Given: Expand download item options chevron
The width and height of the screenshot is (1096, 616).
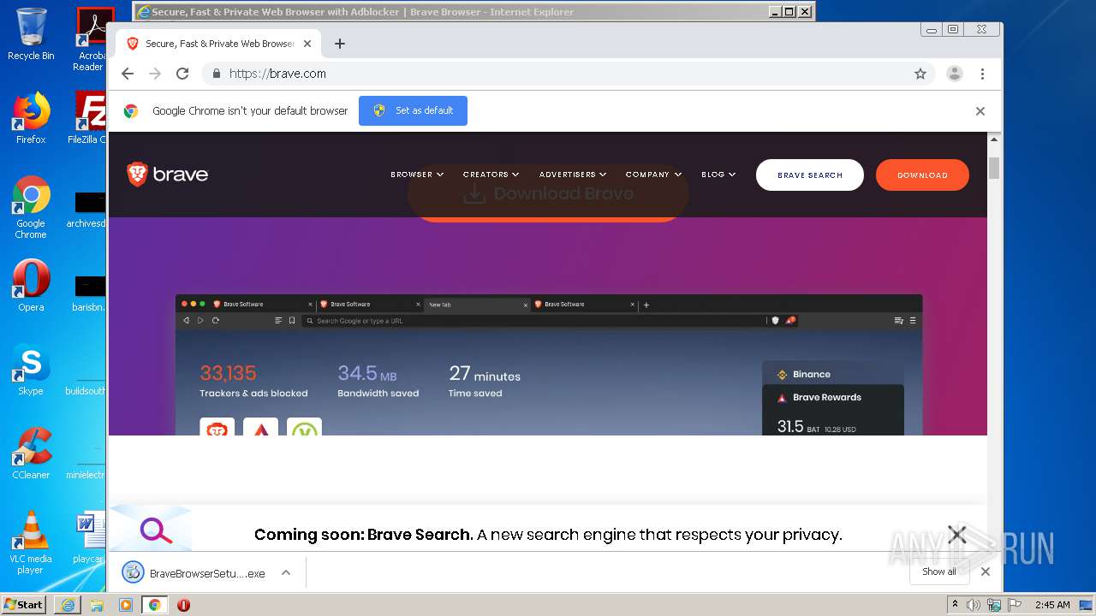Looking at the screenshot, I should click(x=286, y=573).
